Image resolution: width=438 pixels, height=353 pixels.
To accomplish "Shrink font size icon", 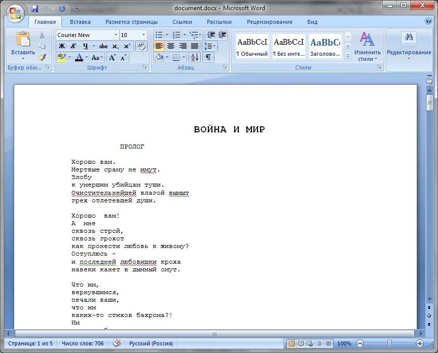I will (123, 58).
